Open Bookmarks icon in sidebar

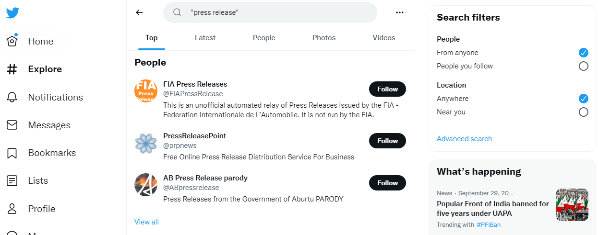pyautogui.click(x=12, y=153)
